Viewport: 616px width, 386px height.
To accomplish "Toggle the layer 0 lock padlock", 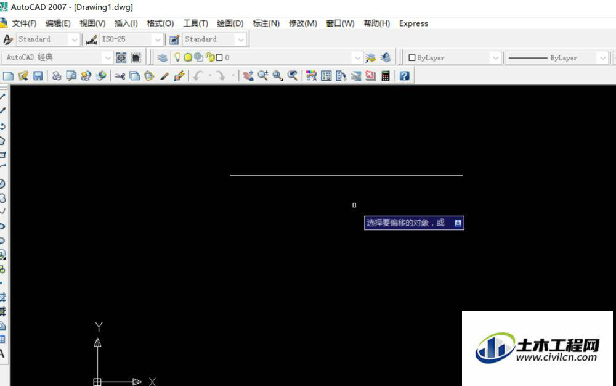I will (x=210, y=58).
